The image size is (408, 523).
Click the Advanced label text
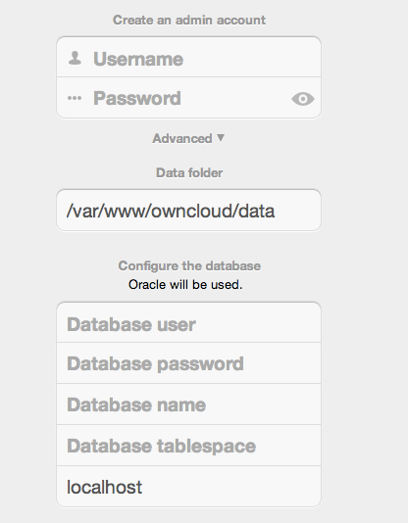click(x=182, y=138)
